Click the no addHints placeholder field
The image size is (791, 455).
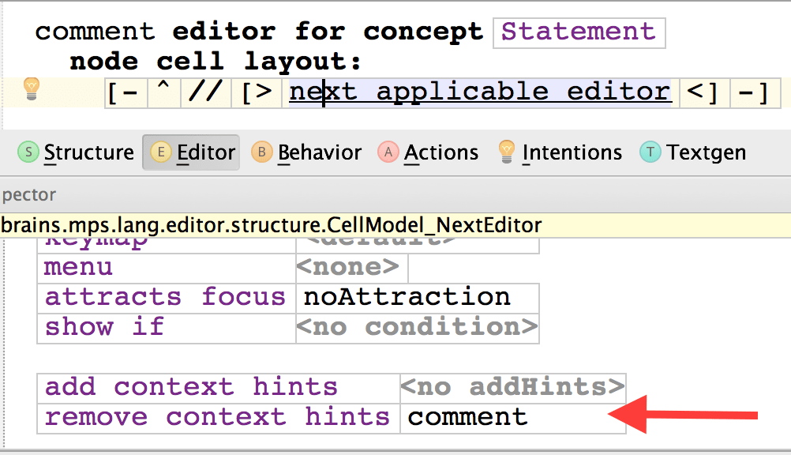click(512, 388)
